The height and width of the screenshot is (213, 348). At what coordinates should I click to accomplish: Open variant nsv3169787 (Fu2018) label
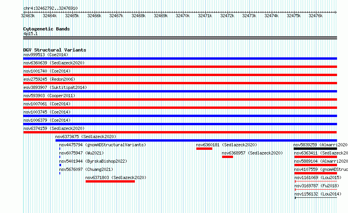click(317, 186)
